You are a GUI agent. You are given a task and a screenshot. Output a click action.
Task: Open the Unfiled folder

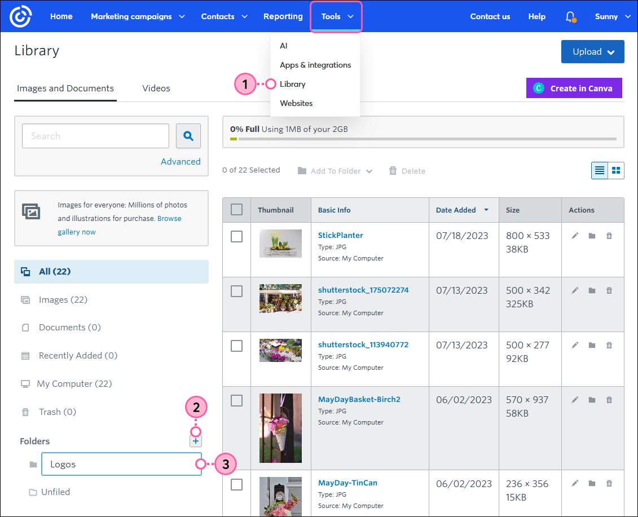tap(55, 492)
